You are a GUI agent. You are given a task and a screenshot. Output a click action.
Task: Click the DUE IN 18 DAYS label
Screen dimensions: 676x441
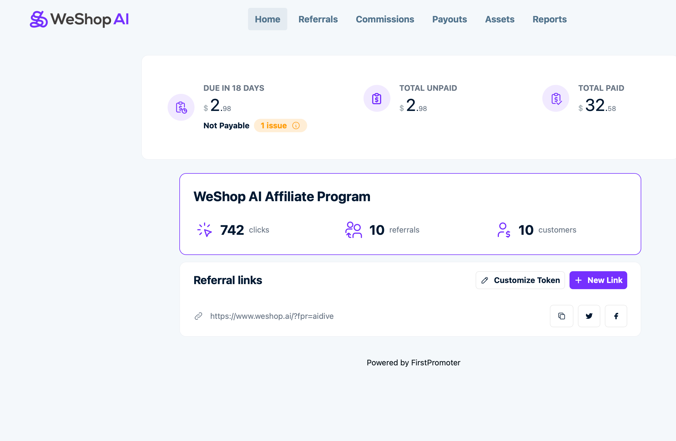(x=234, y=88)
